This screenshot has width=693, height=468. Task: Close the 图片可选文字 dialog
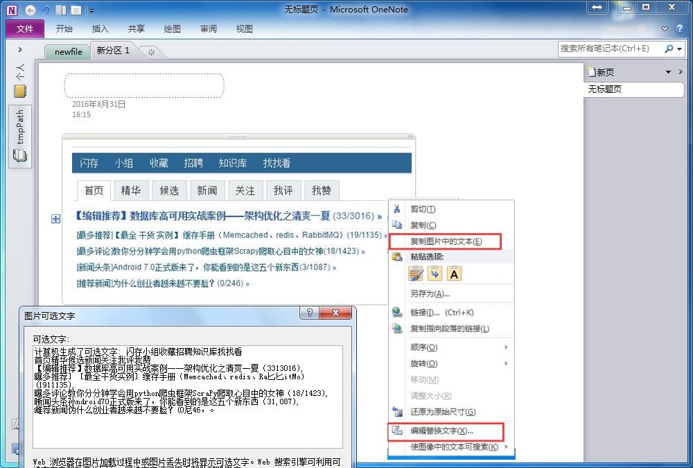point(335,313)
